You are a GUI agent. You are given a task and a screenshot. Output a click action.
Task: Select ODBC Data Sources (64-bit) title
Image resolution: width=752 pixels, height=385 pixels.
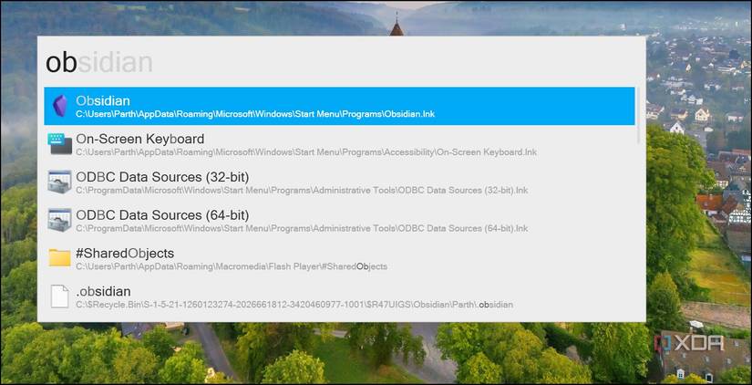coord(162,215)
